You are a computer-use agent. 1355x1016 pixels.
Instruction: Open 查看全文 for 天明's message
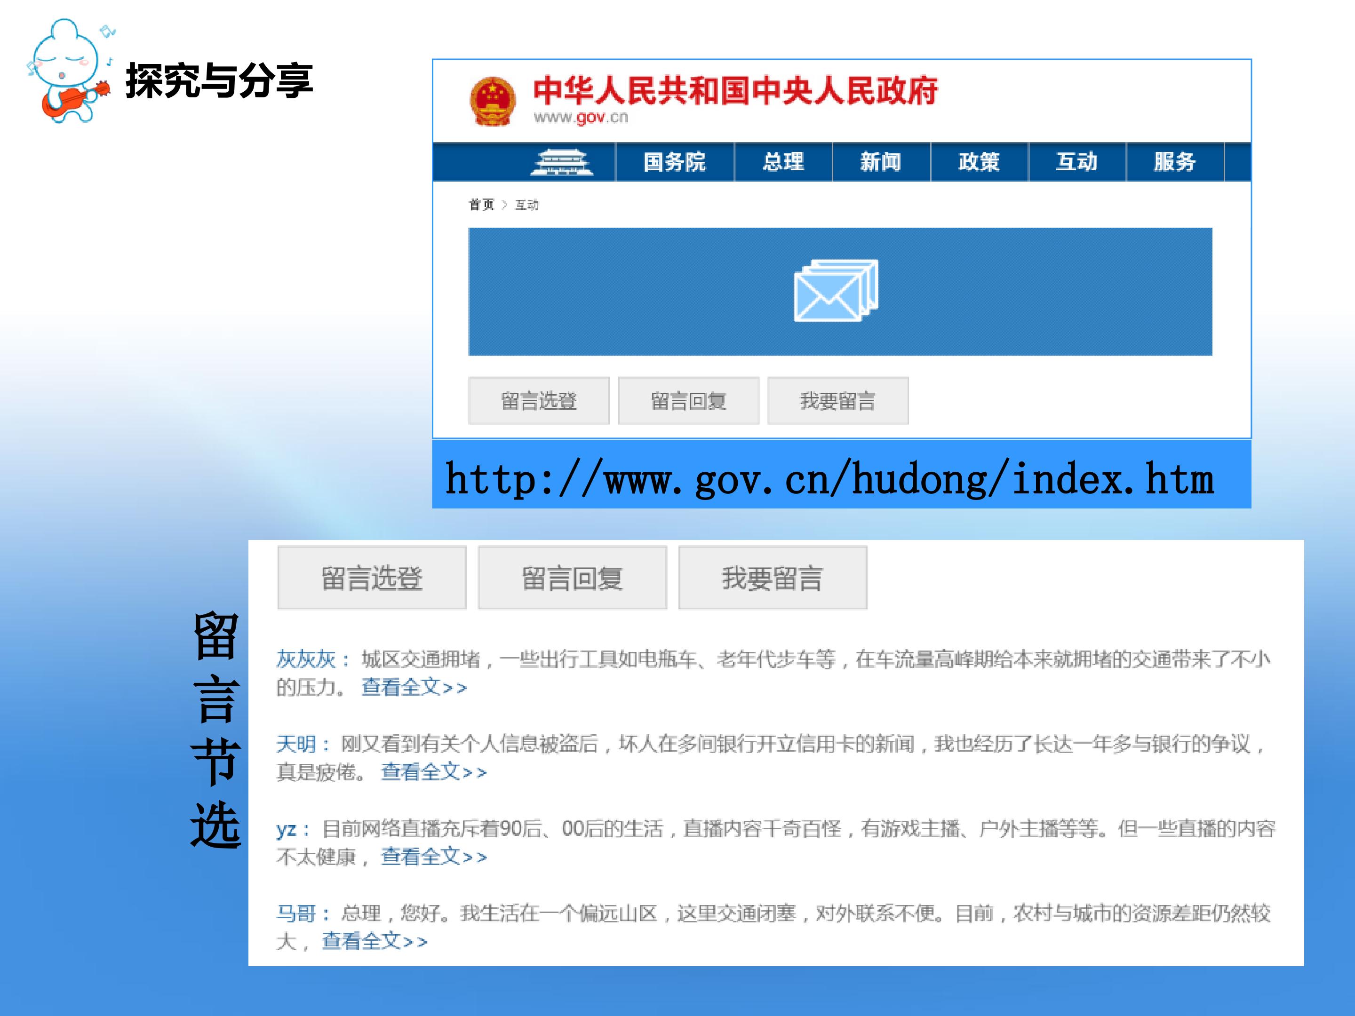point(433,772)
